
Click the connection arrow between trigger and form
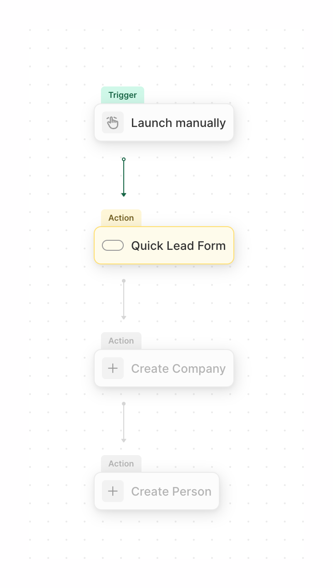click(x=124, y=177)
